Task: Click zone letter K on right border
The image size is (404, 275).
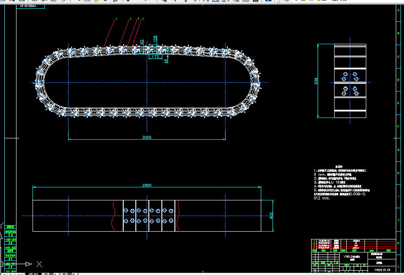Action: 398,243
